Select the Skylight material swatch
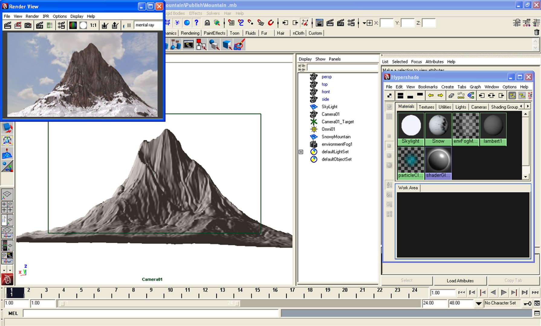 [410, 129]
